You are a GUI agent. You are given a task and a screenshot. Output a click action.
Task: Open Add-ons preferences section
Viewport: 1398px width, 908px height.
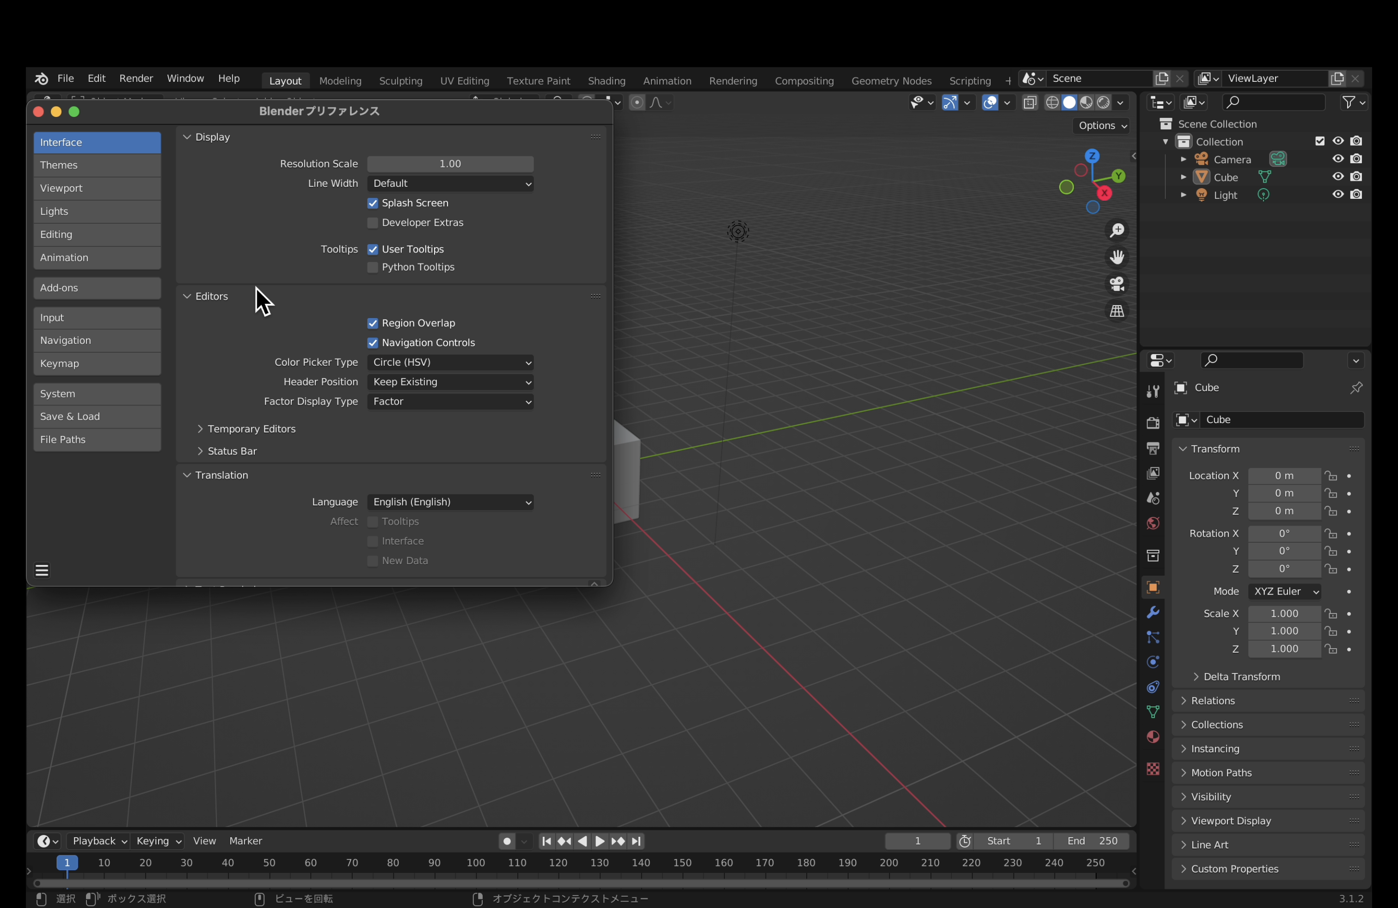[97, 288]
